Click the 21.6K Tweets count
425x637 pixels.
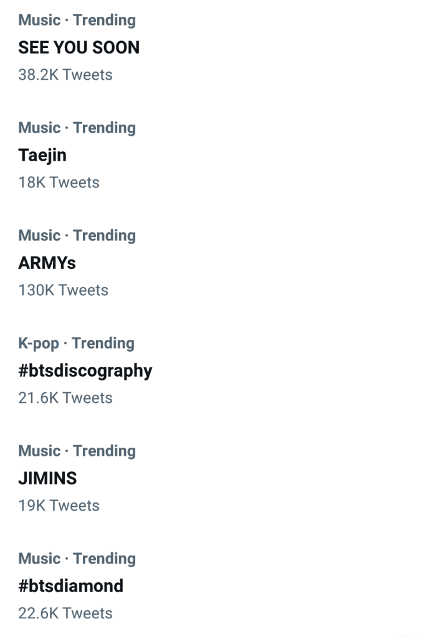click(x=65, y=398)
